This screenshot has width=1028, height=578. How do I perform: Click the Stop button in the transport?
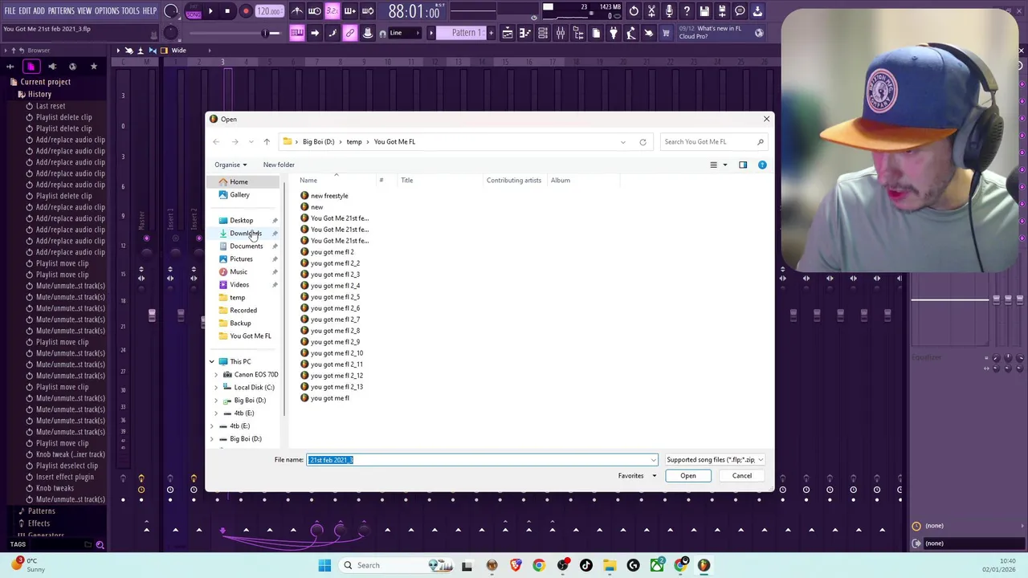pyautogui.click(x=227, y=11)
